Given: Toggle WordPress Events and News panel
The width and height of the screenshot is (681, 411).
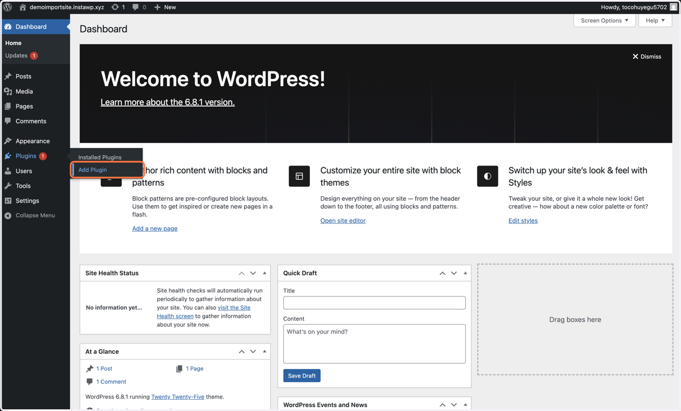Looking at the screenshot, I should click(465, 405).
